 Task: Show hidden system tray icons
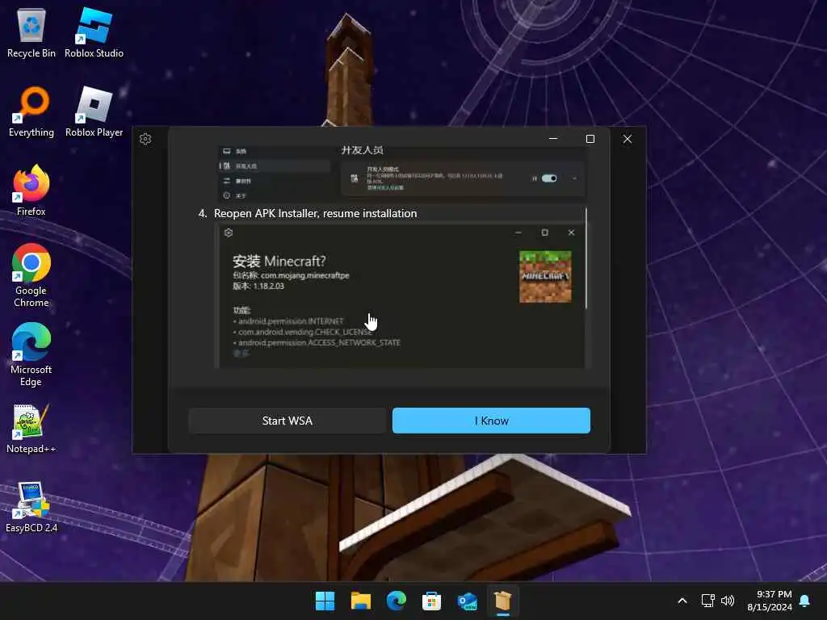tap(682, 601)
